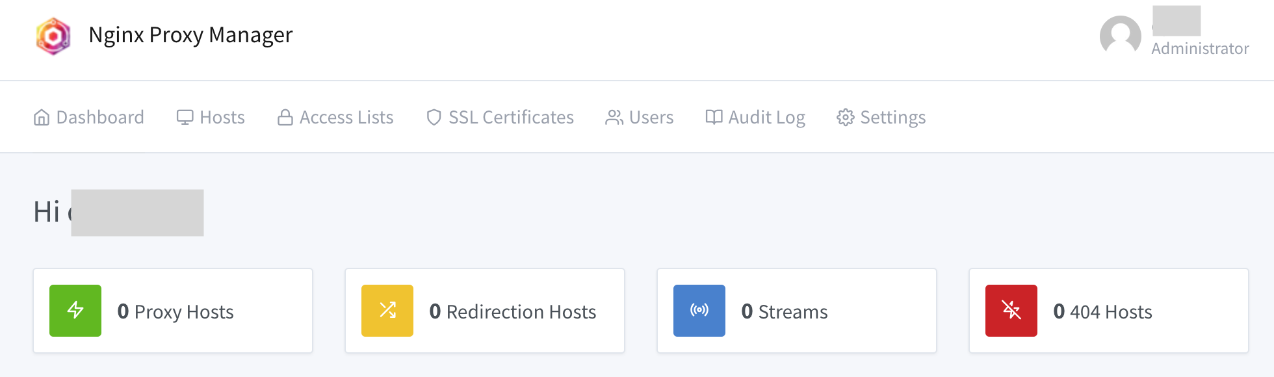Open the Settings tab
This screenshot has height=377, width=1274.
coord(881,117)
